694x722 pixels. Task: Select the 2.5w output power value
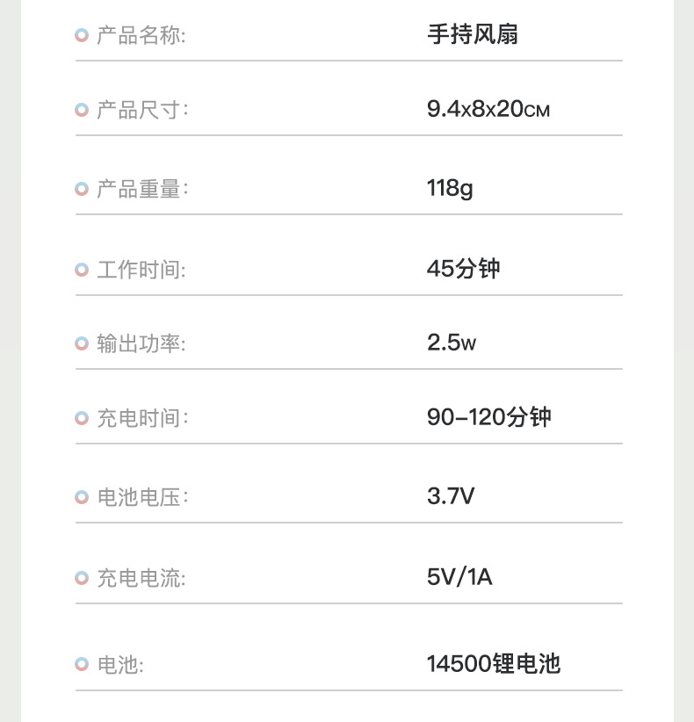[451, 343]
